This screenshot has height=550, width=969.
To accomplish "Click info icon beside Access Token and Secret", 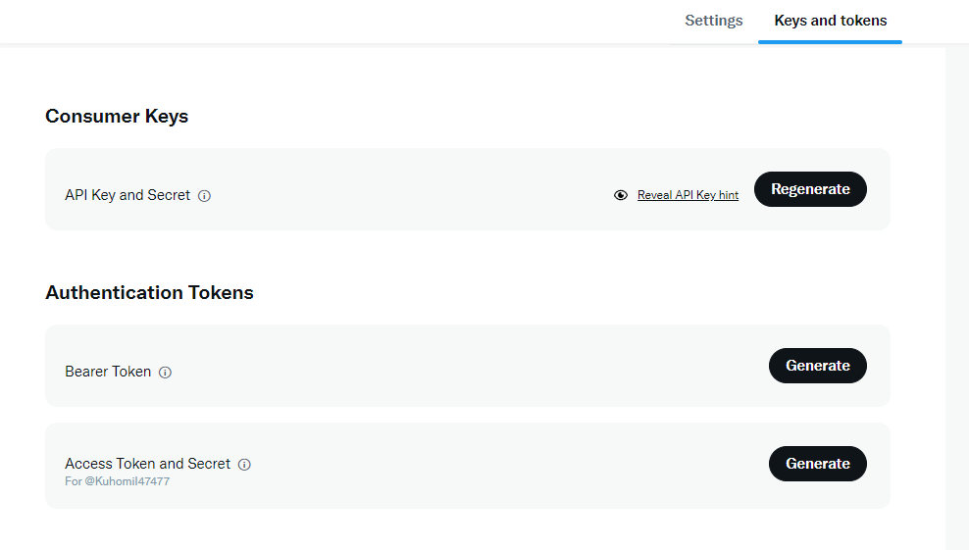I will click(244, 465).
